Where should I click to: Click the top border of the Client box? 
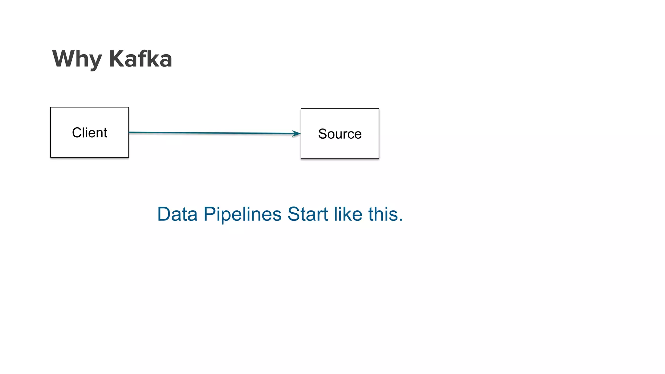pos(90,107)
